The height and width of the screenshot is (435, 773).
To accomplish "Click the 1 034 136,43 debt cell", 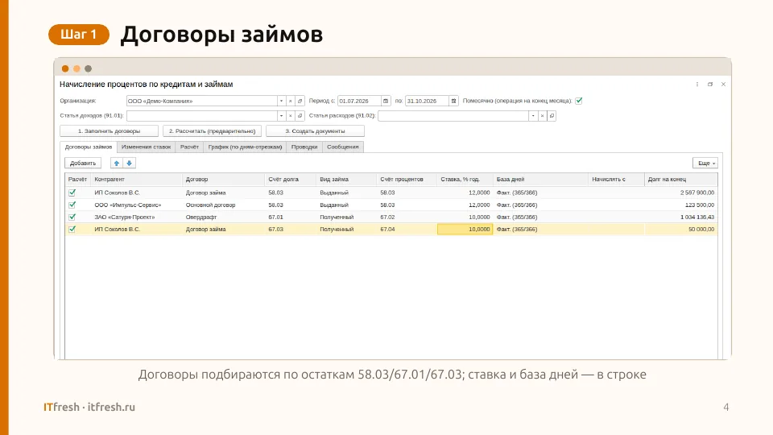I will coord(681,217).
